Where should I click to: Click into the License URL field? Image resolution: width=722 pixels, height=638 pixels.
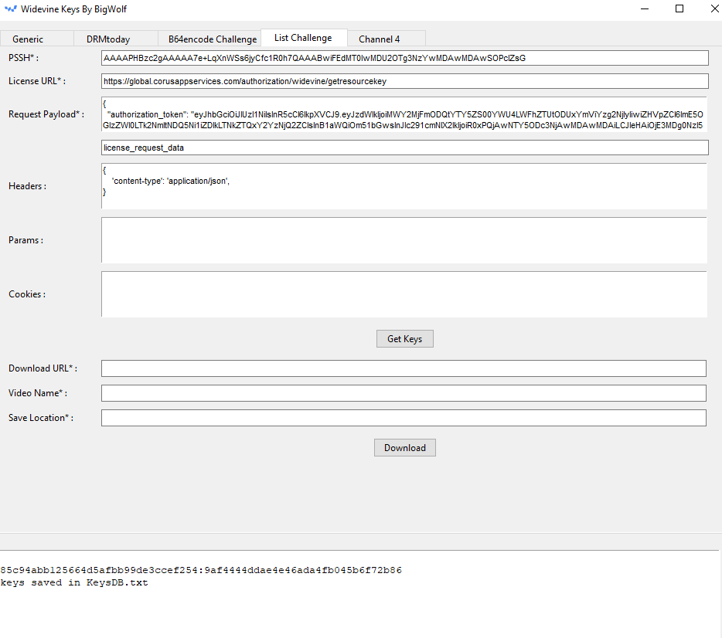pyautogui.click(x=405, y=81)
